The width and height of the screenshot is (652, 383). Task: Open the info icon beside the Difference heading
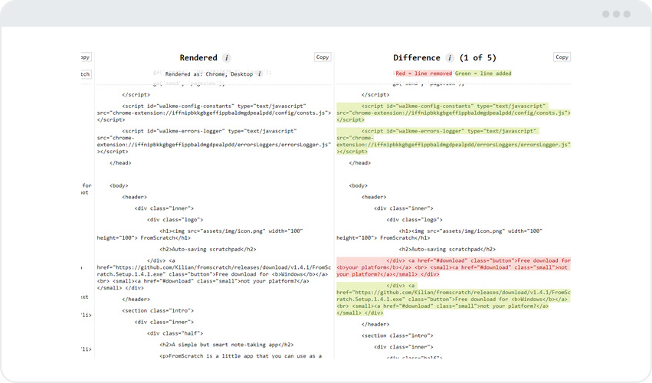pos(450,57)
